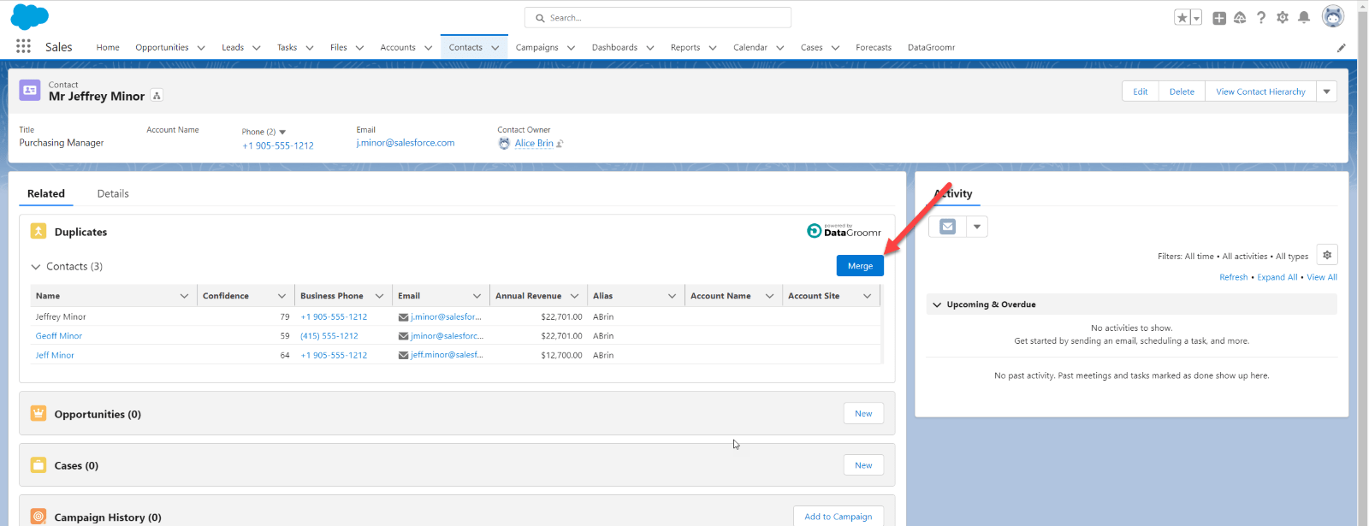Click the contact hierarchy icon beside Jeffrey Minor
The height and width of the screenshot is (526, 1369).
[157, 96]
